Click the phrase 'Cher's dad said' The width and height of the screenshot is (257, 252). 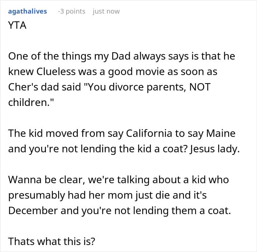[44, 87]
